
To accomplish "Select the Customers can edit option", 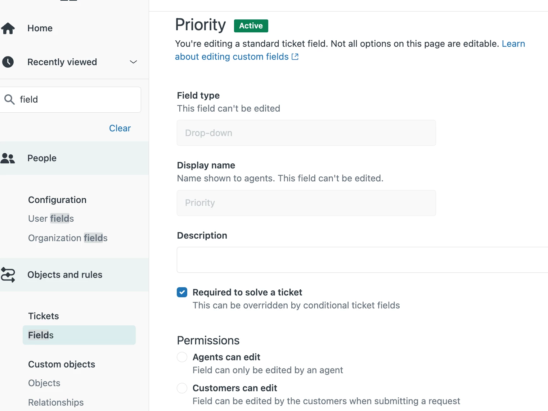I will coord(182,388).
